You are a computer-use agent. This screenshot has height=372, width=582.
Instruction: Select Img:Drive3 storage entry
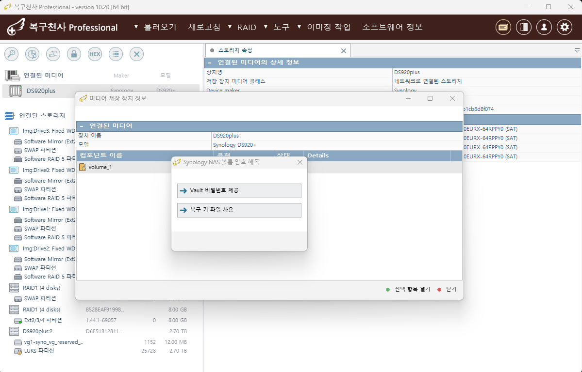pyautogui.click(x=49, y=131)
